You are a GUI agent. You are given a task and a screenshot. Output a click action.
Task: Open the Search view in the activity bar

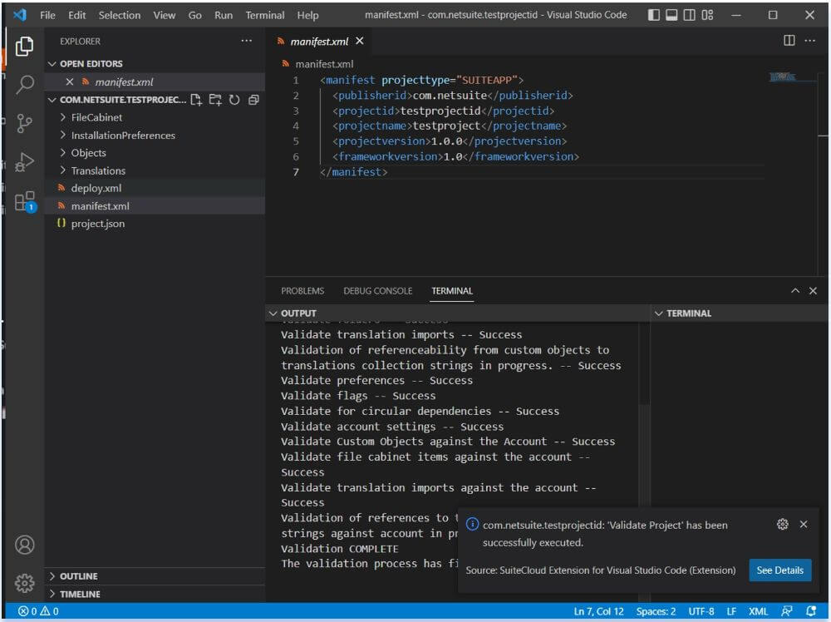[x=24, y=84]
